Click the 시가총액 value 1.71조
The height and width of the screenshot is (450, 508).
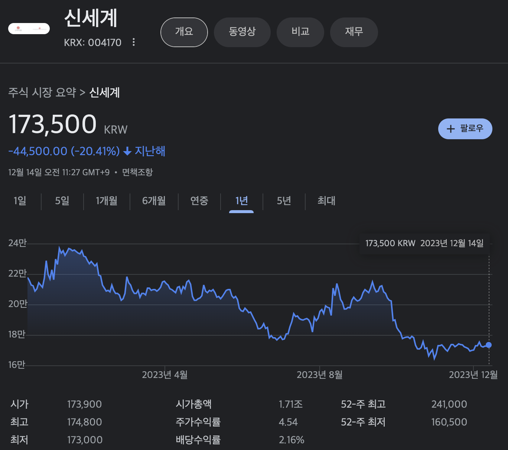pyautogui.click(x=291, y=404)
